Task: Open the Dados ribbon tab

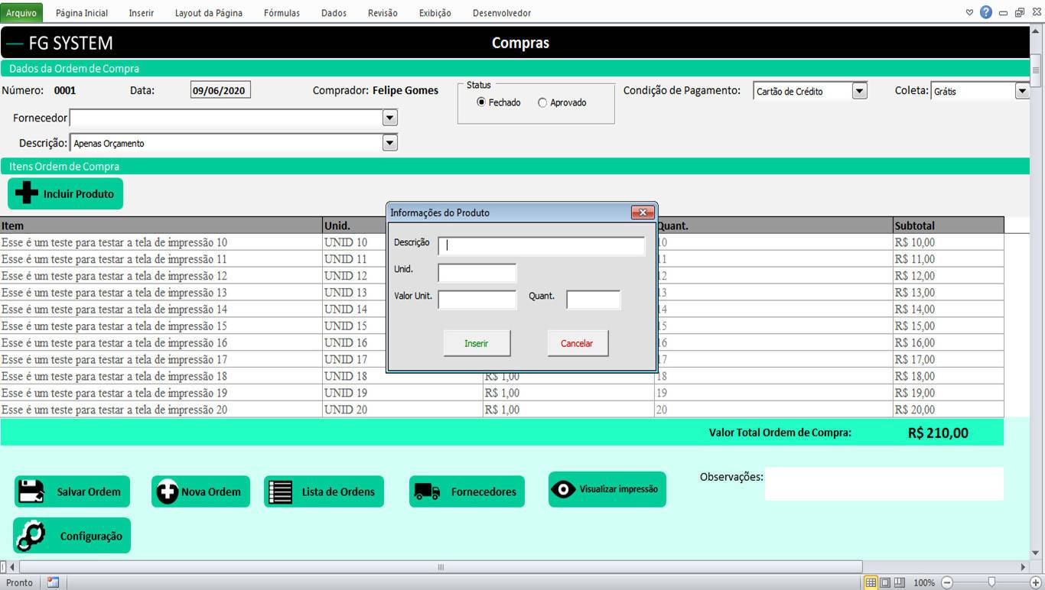Action: [x=334, y=13]
